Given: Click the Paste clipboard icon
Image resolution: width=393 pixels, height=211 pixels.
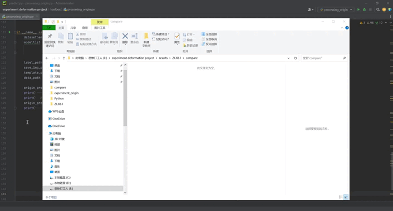Looking at the screenshot, I should point(70,37).
